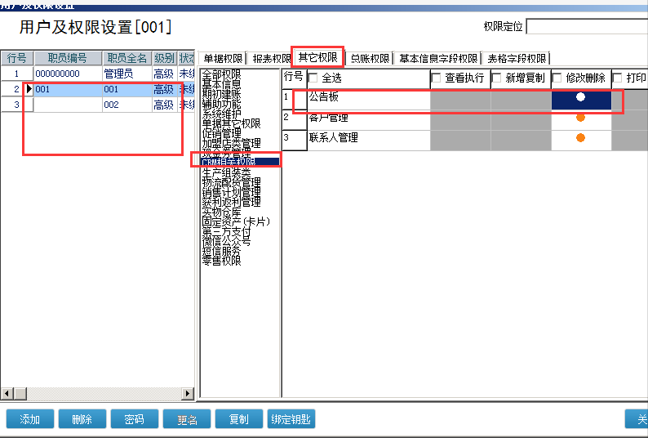Check the 打印 column checkbox
The height and width of the screenshot is (438, 648).
pos(618,78)
